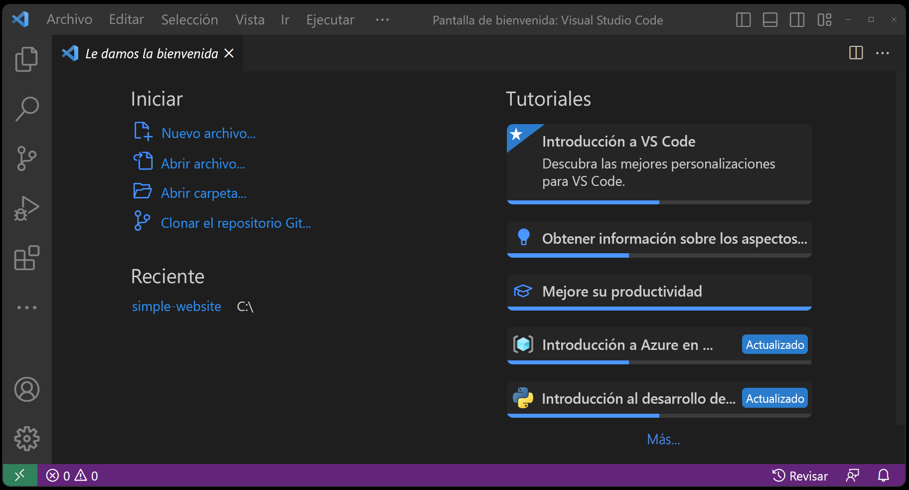Image resolution: width=909 pixels, height=490 pixels.
Task: Toggle the primary side bar layout button
Action: (743, 20)
